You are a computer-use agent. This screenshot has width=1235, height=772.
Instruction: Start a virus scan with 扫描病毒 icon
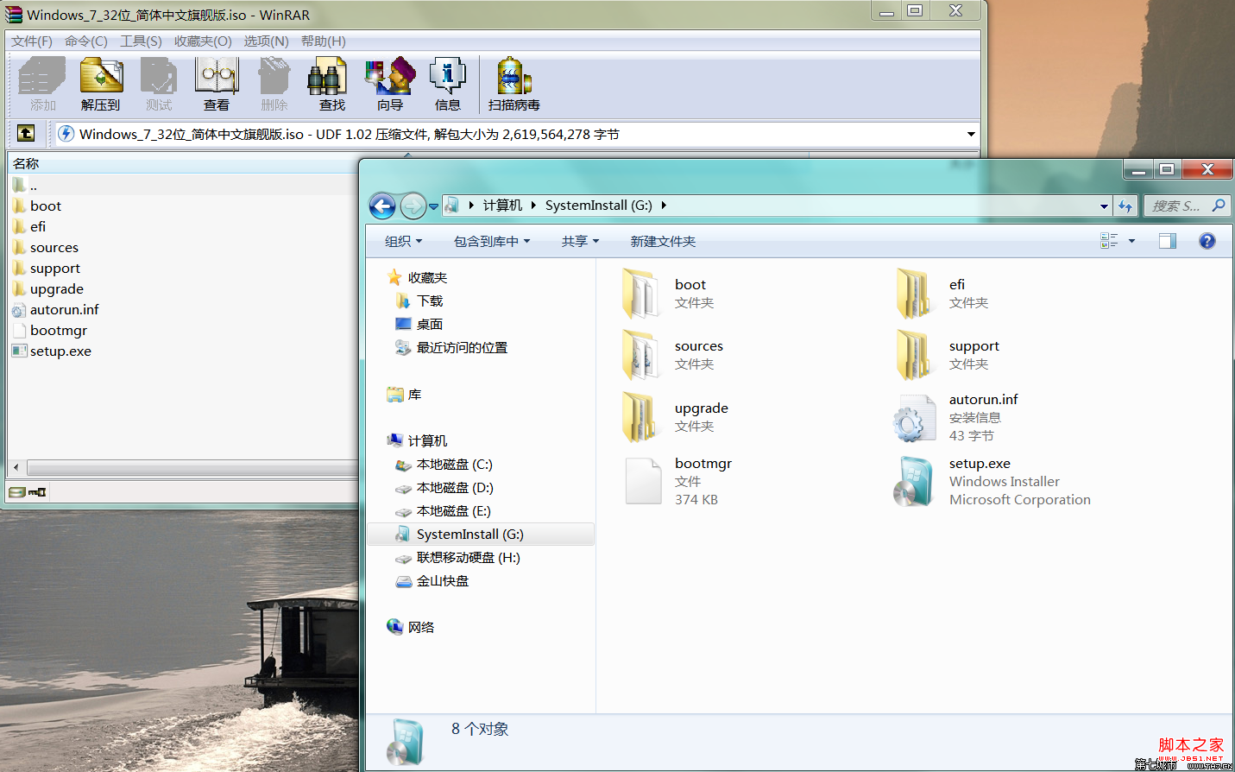click(x=513, y=82)
